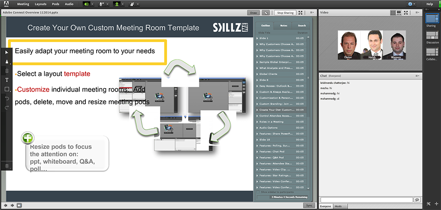Jump to Features: Chat Pod slide
The height and width of the screenshot is (210, 441).
point(281,152)
